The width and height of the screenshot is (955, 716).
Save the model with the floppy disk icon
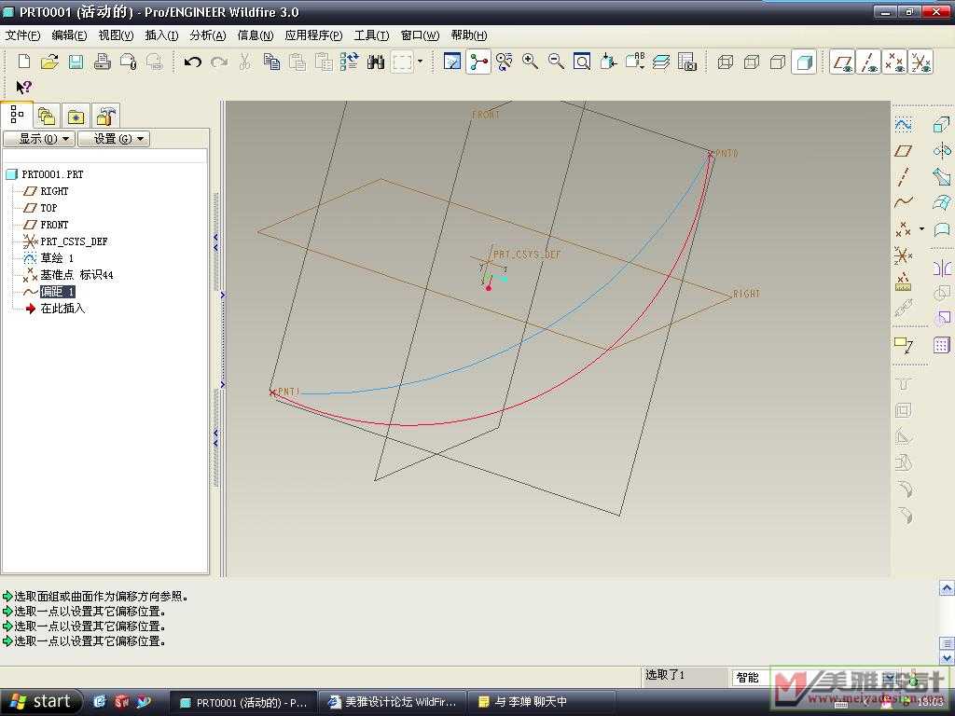[x=76, y=62]
